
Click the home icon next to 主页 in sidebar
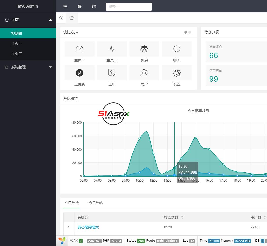7,20
